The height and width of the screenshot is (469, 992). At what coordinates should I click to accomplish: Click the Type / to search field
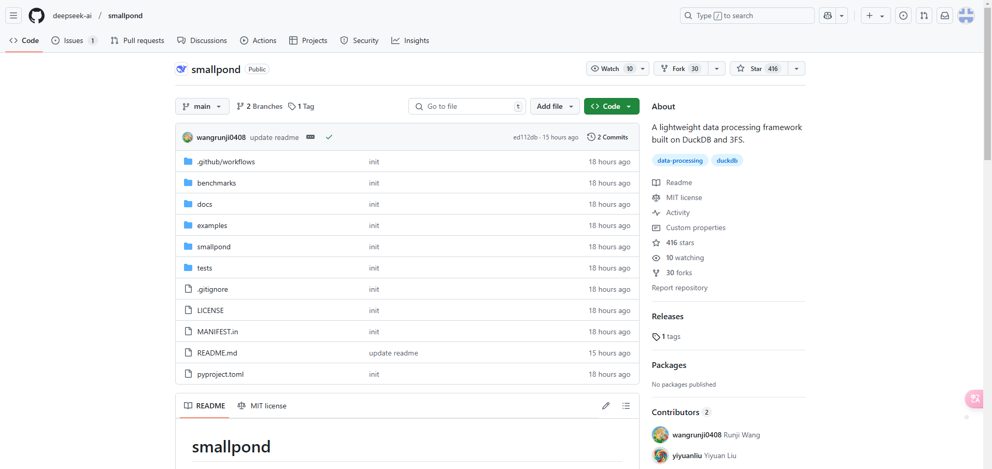(x=746, y=16)
